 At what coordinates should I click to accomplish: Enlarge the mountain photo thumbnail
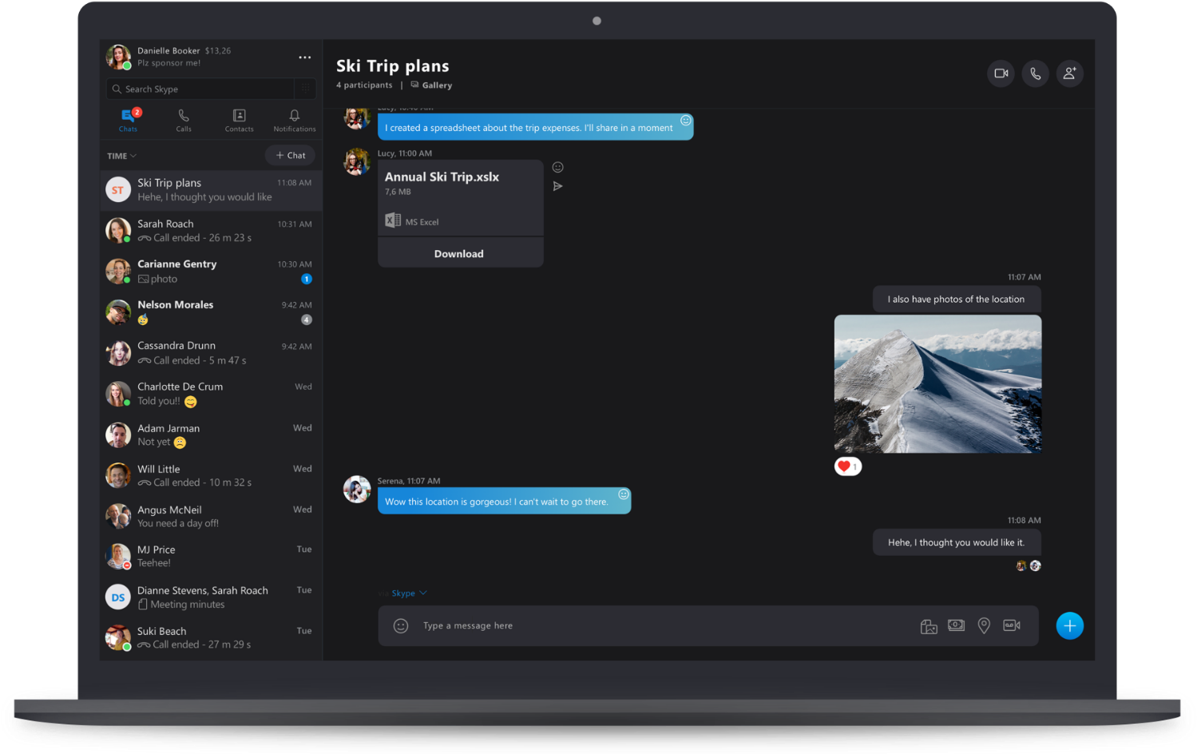click(937, 383)
